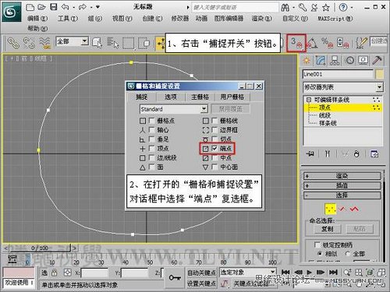Switch to the 主栅格 tab

[x=200, y=97]
